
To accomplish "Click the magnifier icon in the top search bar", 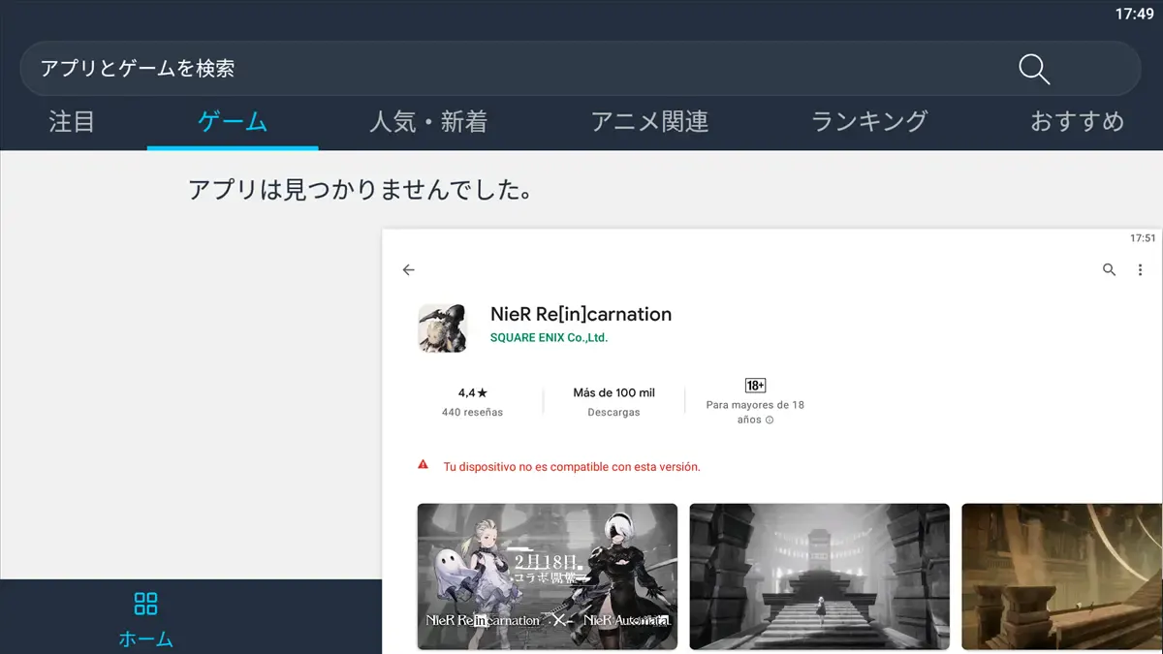I will (1034, 69).
